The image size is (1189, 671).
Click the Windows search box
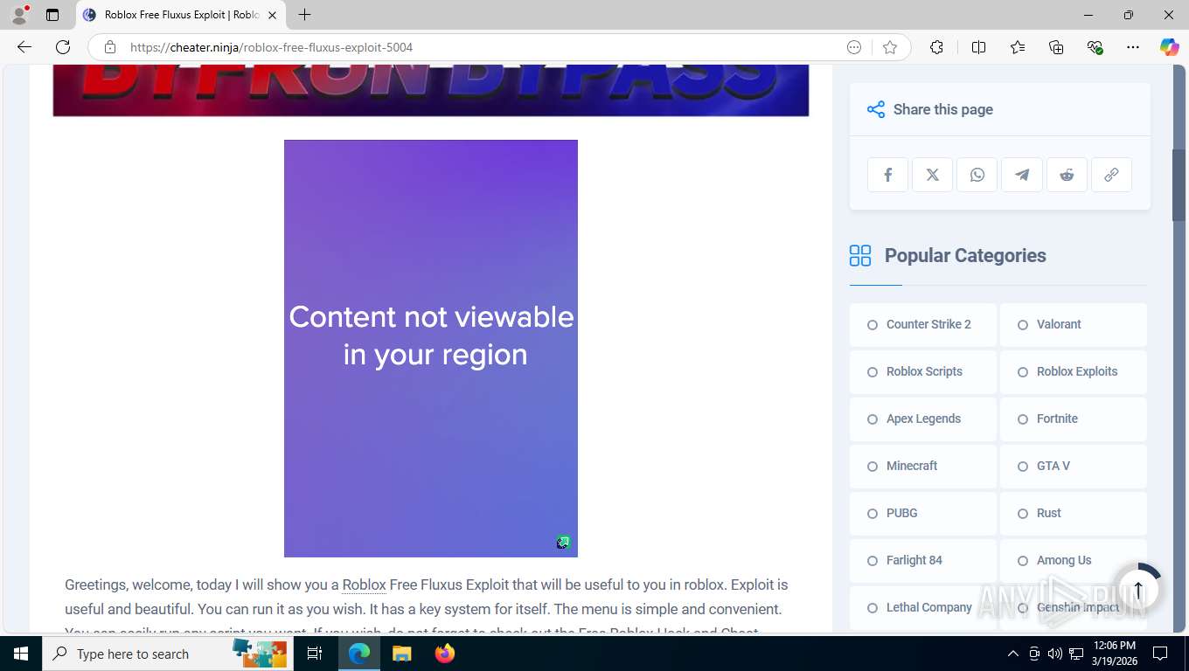166,654
